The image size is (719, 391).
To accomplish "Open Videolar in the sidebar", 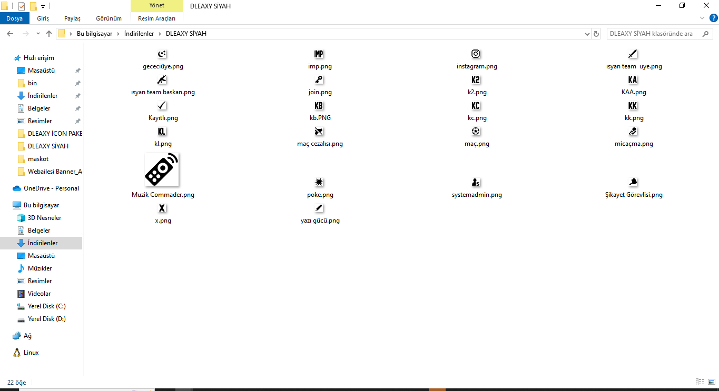I will tap(39, 294).
